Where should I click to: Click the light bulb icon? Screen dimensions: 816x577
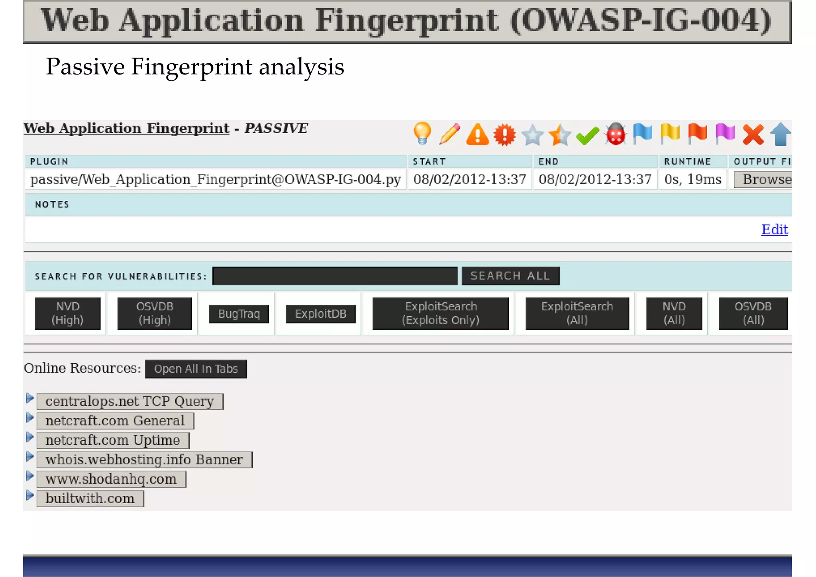point(422,133)
